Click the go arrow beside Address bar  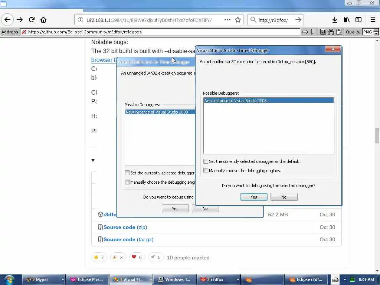tap(305, 32)
